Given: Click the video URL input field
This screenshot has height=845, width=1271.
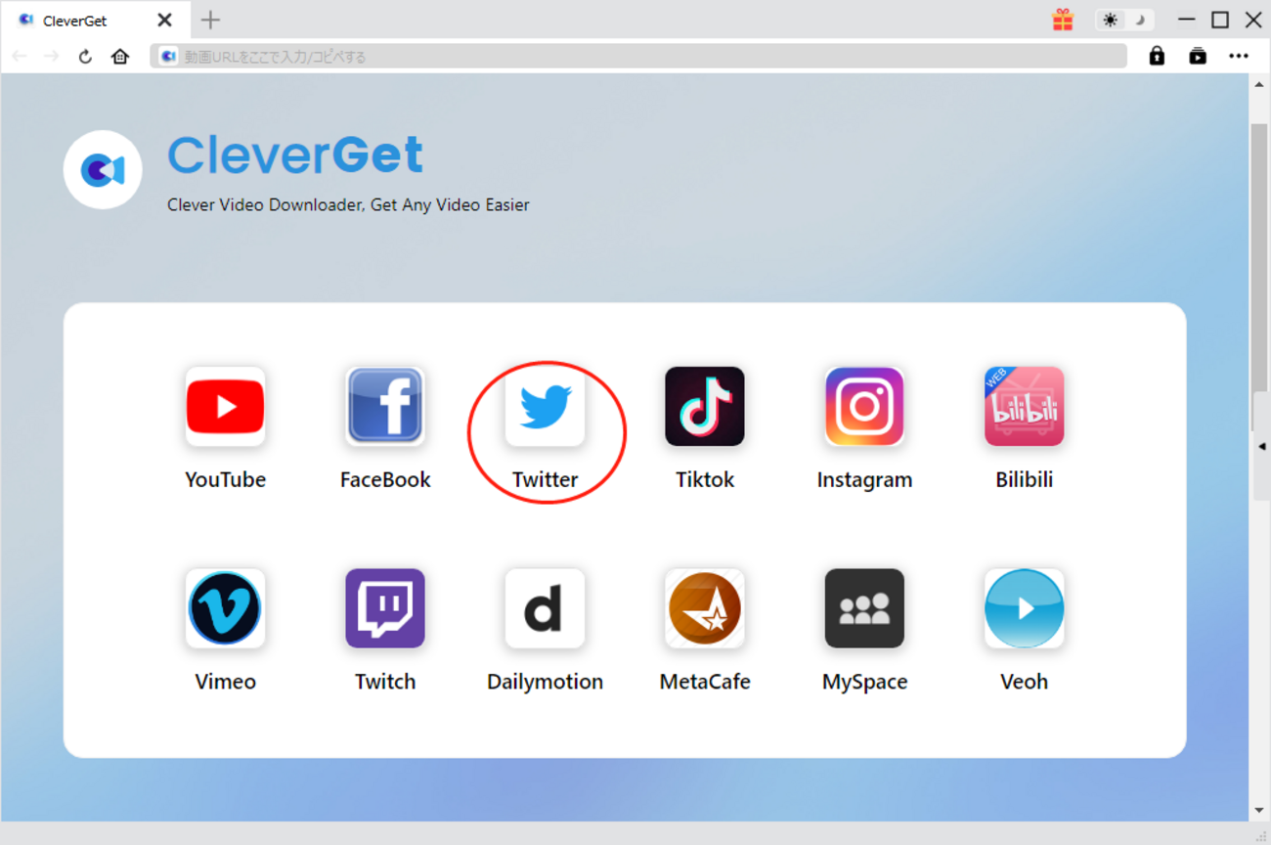Looking at the screenshot, I should click(x=638, y=57).
